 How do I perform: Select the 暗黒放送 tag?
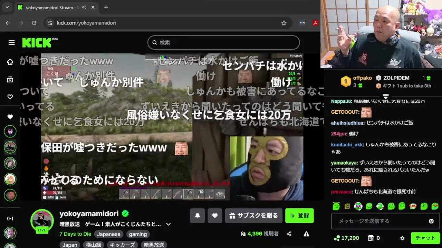coord(154,245)
